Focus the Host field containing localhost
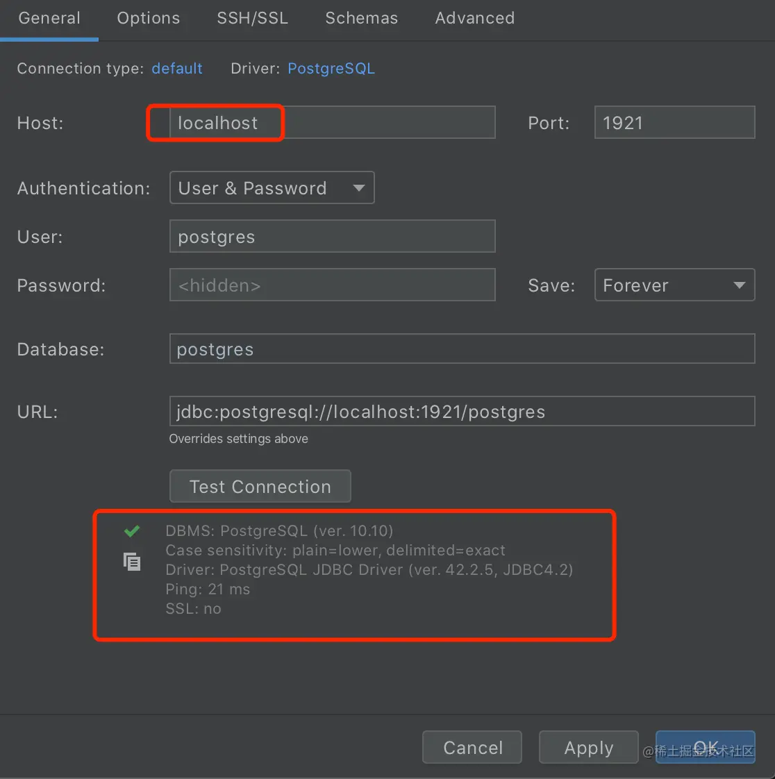775x779 pixels. [x=333, y=122]
